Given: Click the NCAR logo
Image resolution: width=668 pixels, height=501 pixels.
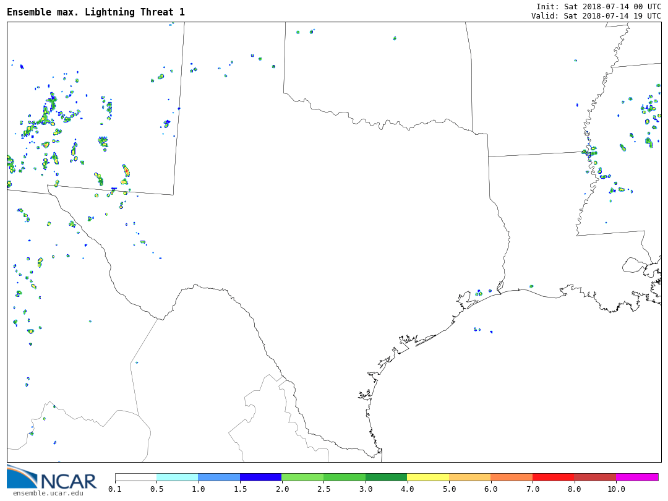Looking at the screenshot, I should [x=51, y=477].
